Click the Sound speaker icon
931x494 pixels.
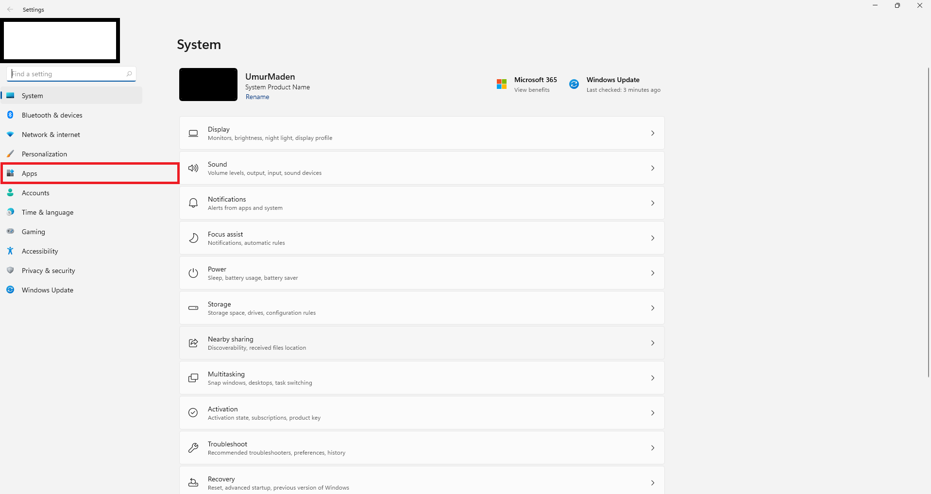click(193, 168)
